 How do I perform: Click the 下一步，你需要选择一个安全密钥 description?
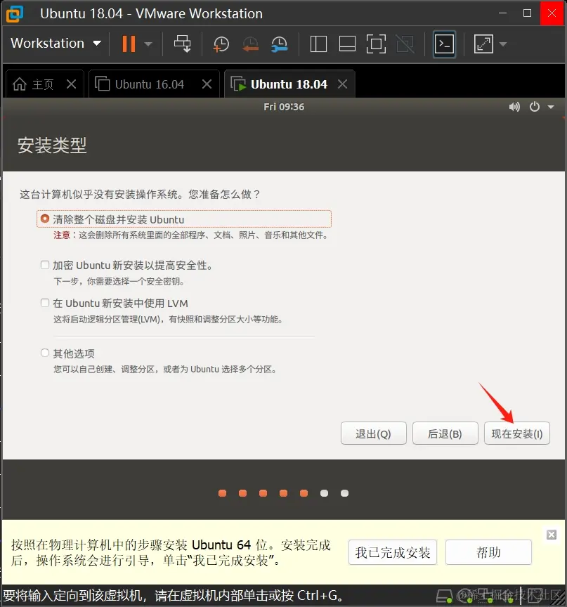click(x=119, y=282)
